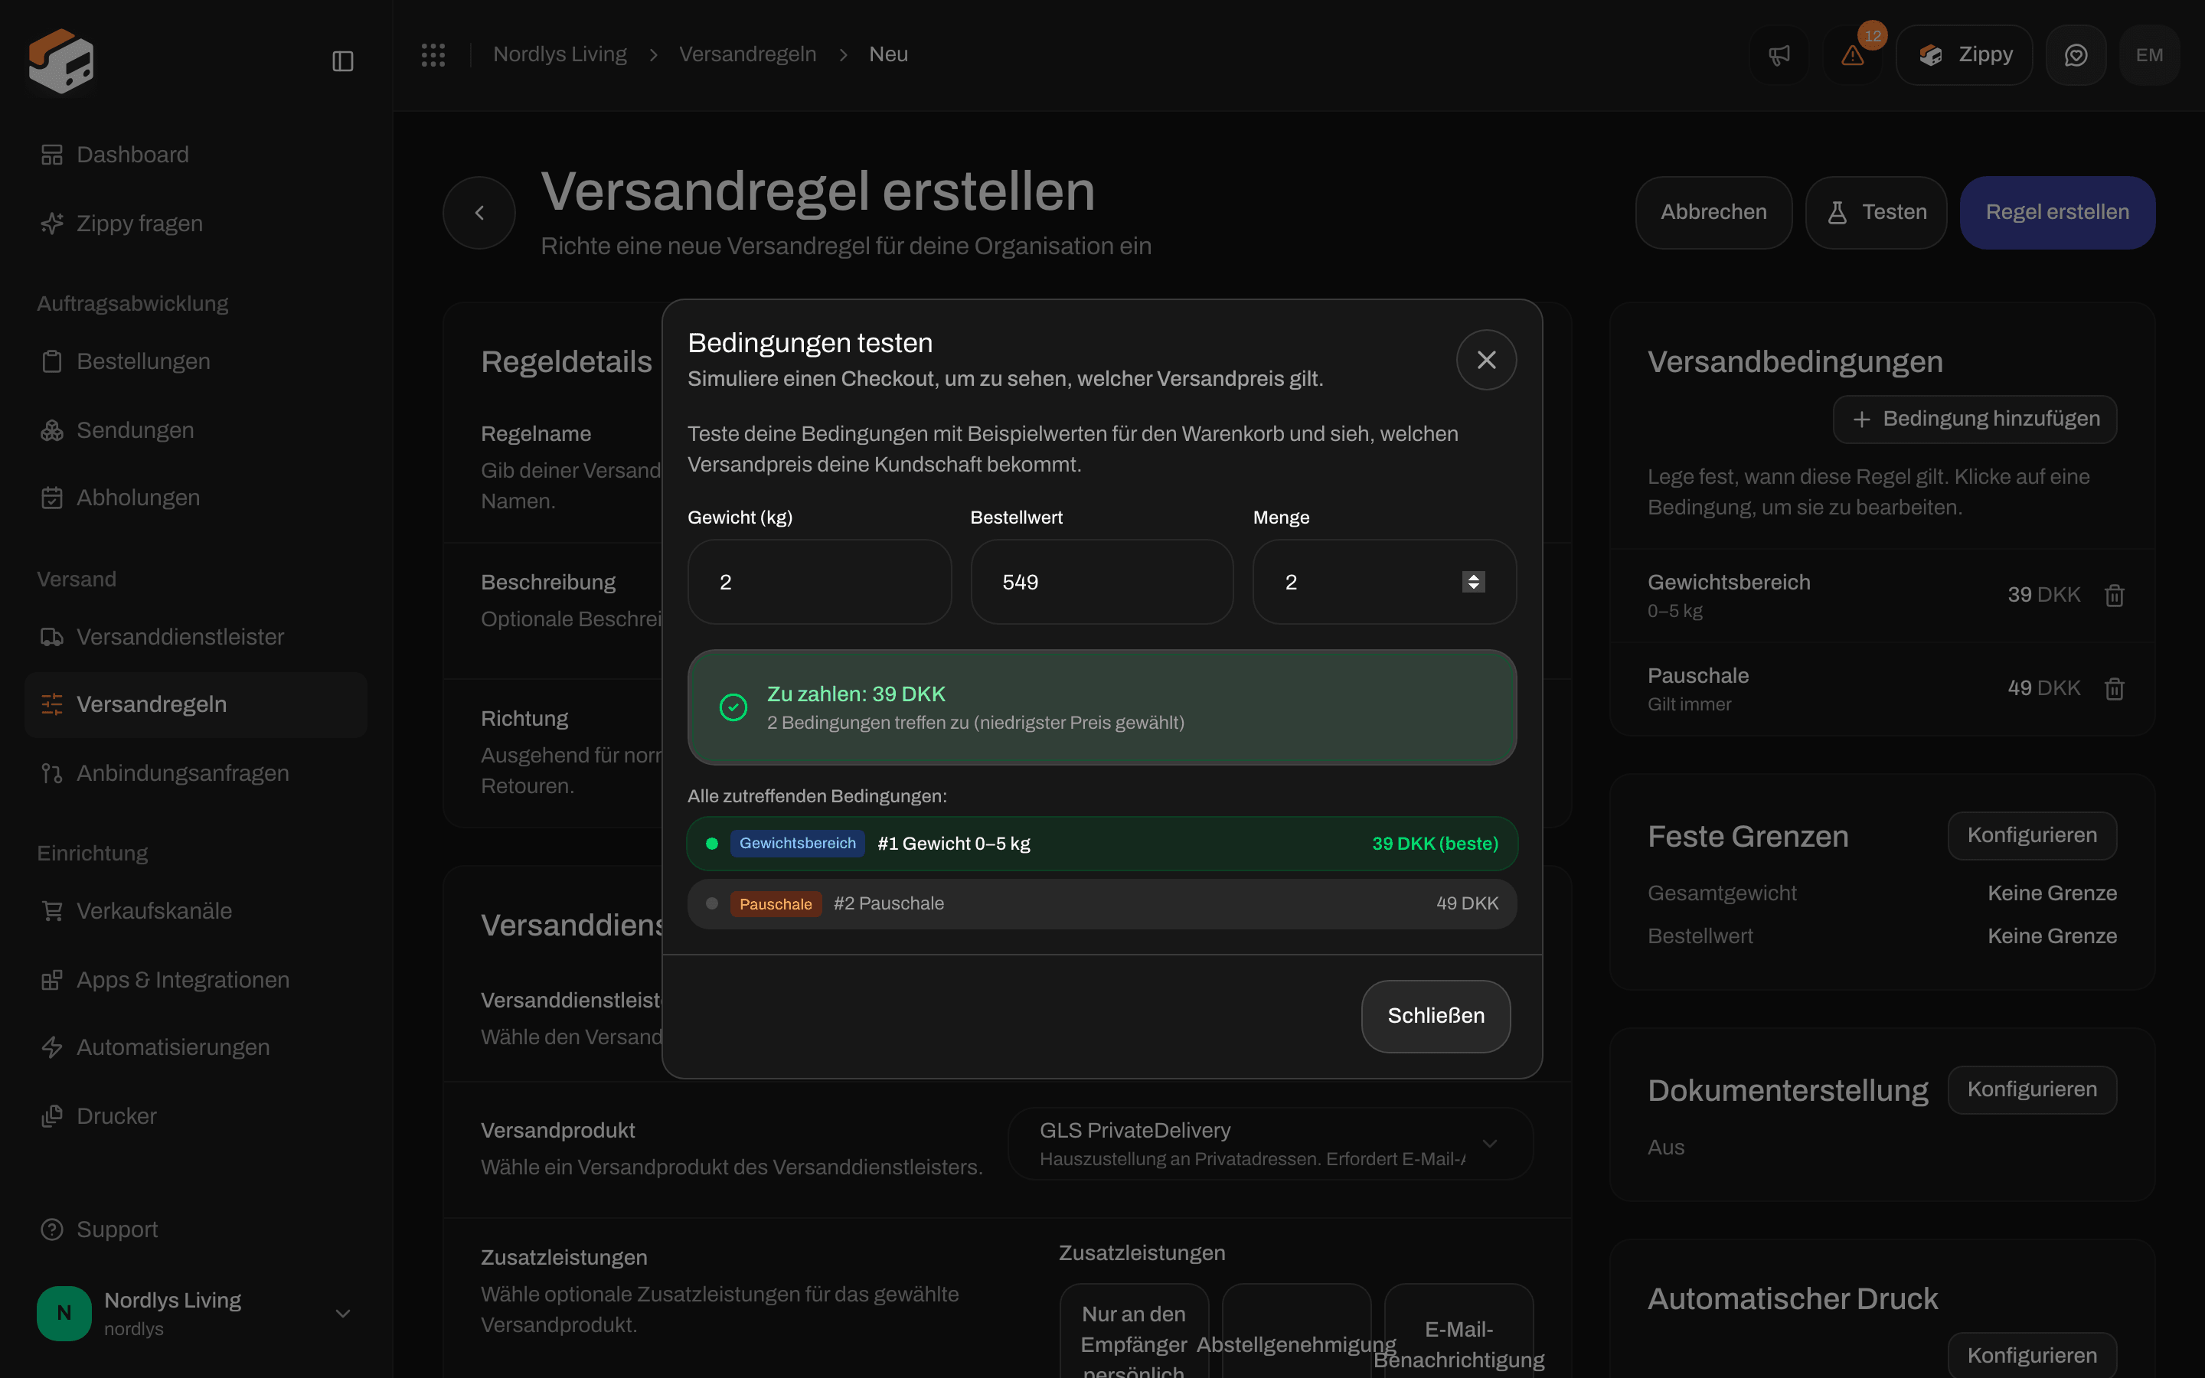Click the Testen button
The height and width of the screenshot is (1378, 2205).
tap(1876, 212)
